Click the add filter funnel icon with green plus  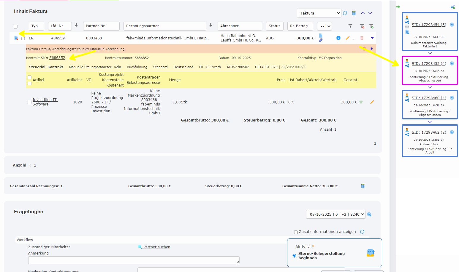pos(371,26)
